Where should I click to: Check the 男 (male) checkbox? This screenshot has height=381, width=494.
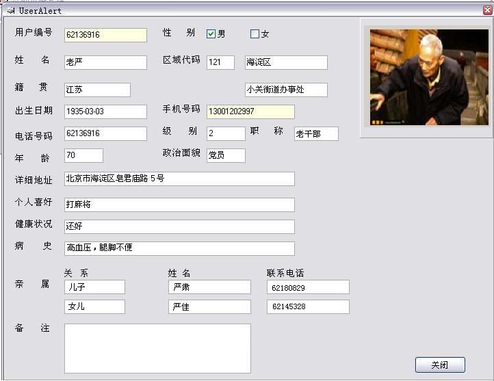click(x=211, y=34)
